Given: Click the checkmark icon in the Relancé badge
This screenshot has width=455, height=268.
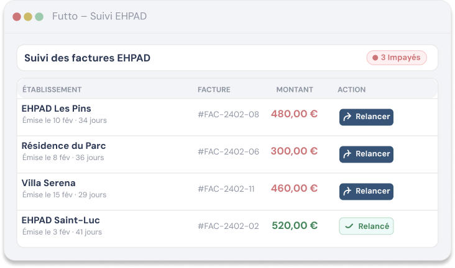Looking at the screenshot, I should click(349, 226).
